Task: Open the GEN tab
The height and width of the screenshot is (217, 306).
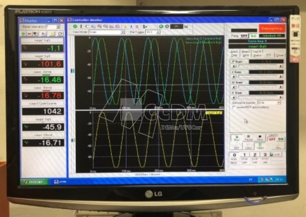Action: (245, 56)
